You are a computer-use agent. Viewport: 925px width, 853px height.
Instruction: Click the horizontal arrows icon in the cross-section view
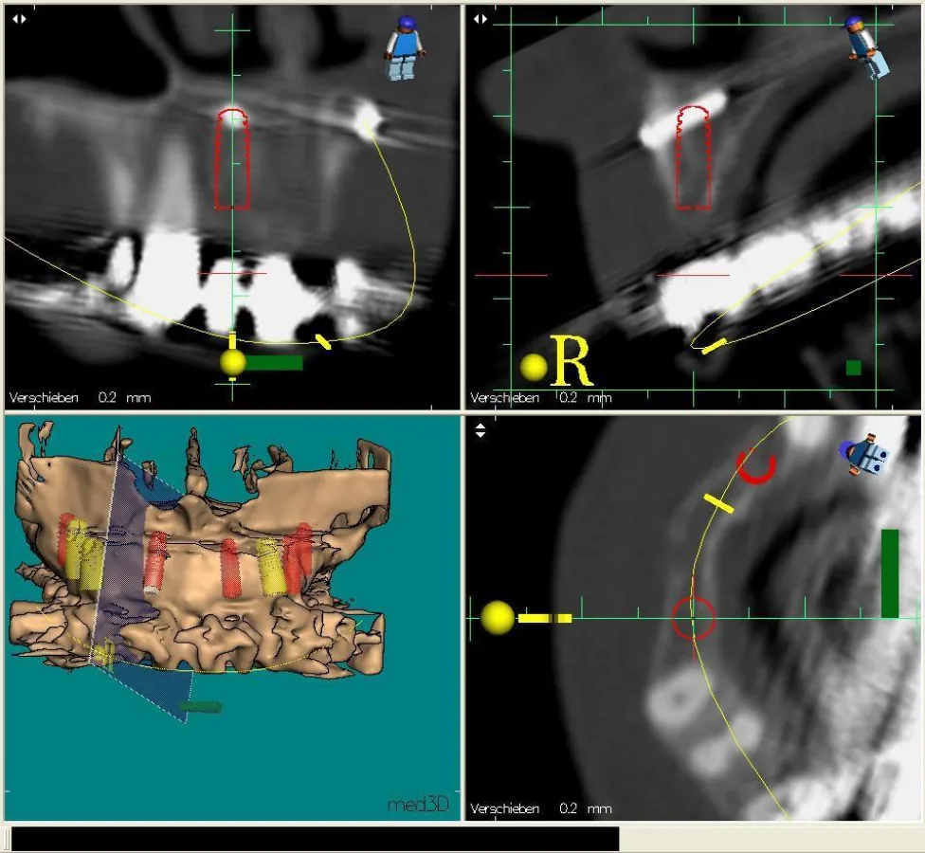click(481, 18)
